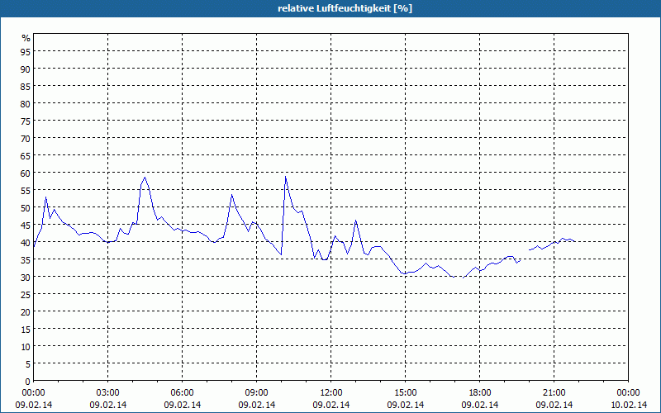Select the y-axis value 95

pos(26,51)
